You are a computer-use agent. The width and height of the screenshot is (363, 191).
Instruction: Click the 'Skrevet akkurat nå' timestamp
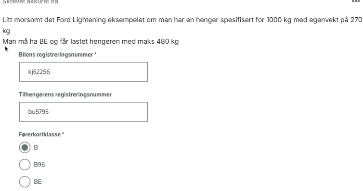pyautogui.click(x=30, y=2)
